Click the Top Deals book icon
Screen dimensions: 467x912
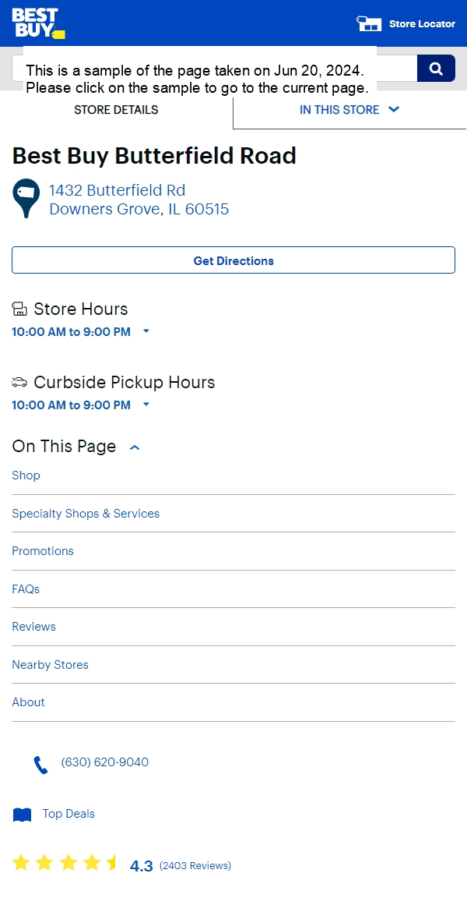(22, 815)
